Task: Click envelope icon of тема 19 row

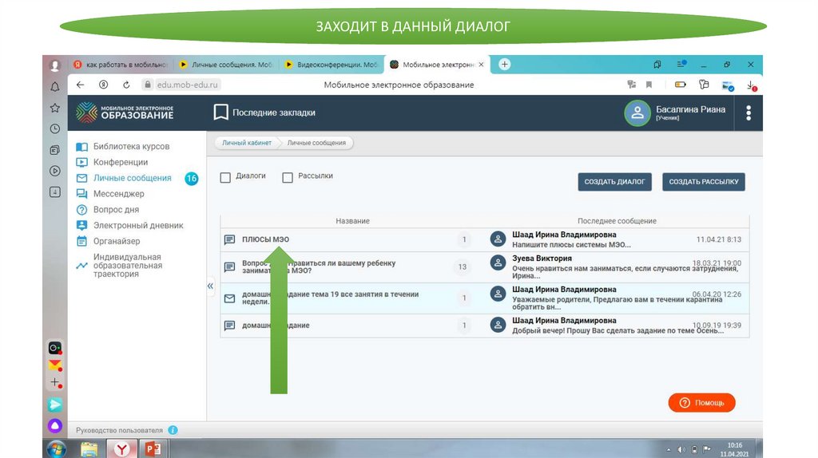Action: [229, 298]
